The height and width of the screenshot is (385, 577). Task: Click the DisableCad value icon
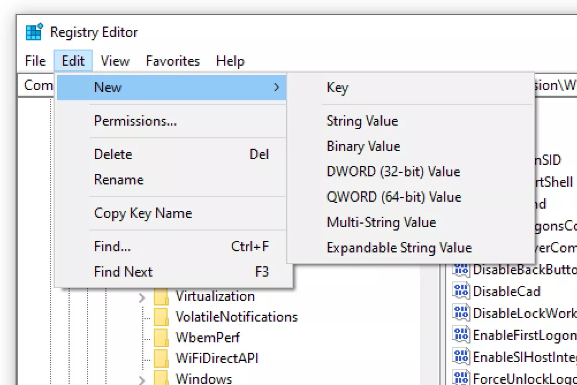(x=461, y=291)
